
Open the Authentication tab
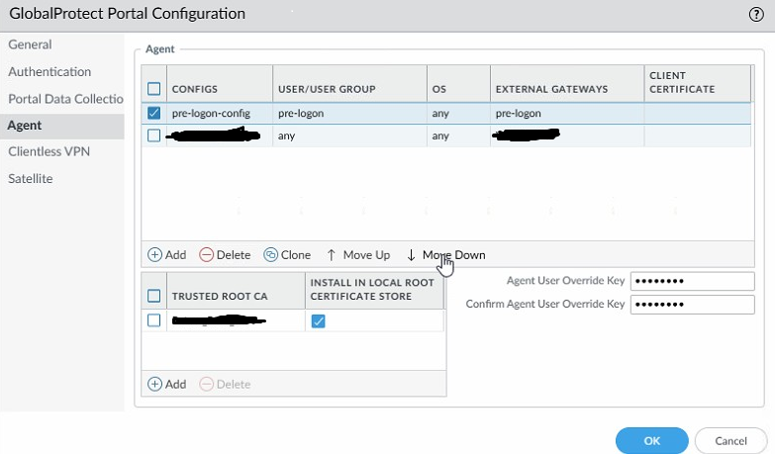click(x=49, y=71)
